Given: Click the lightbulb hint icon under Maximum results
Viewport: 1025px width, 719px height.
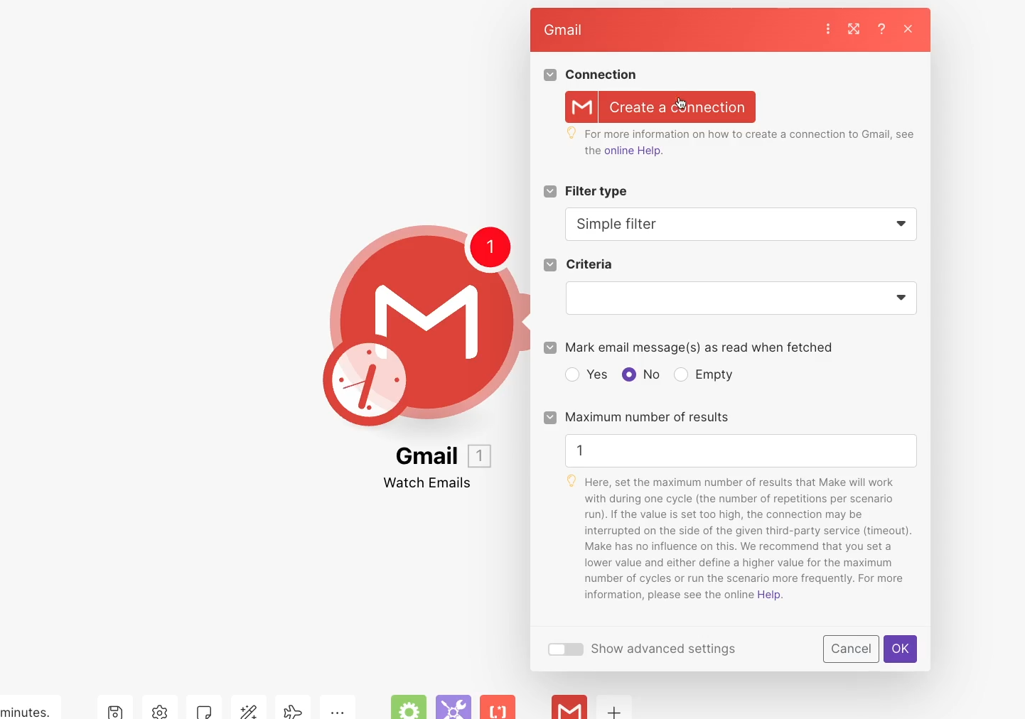Looking at the screenshot, I should pyautogui.click(x=571, y=481).
